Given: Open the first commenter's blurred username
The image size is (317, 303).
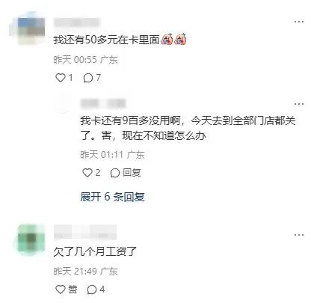Looking at the screenshot, I should [x=78, y=22].
